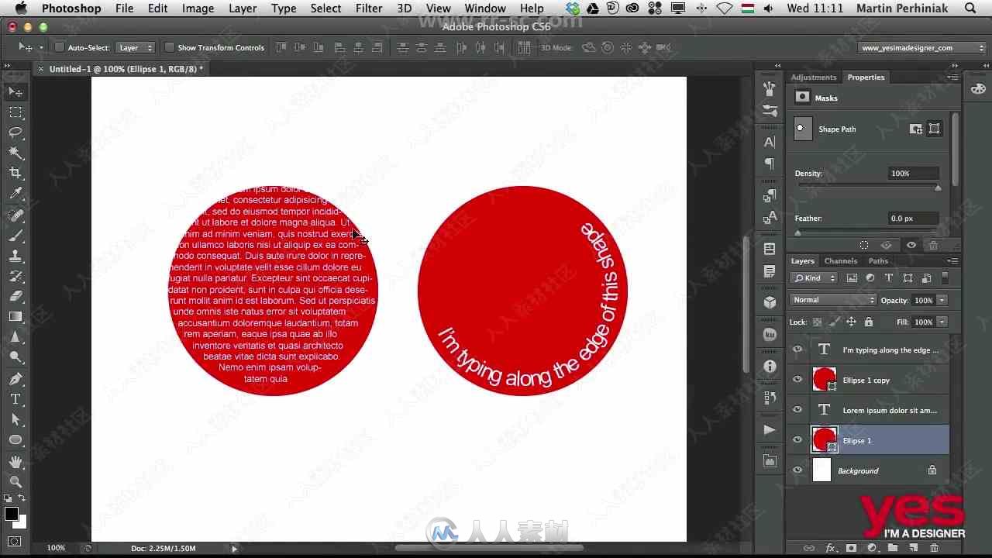Open the Layers panel flyout menu

click(952, 261)
